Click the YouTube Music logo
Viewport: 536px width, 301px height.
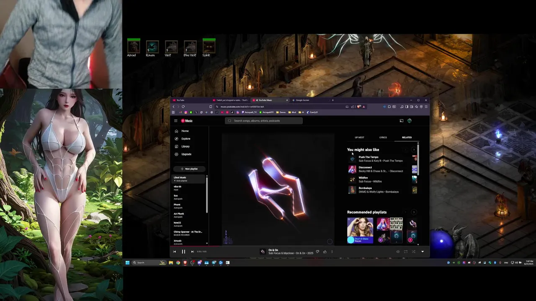187,121
